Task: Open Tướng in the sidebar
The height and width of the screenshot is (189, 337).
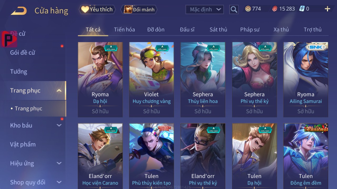Action: 19,71
